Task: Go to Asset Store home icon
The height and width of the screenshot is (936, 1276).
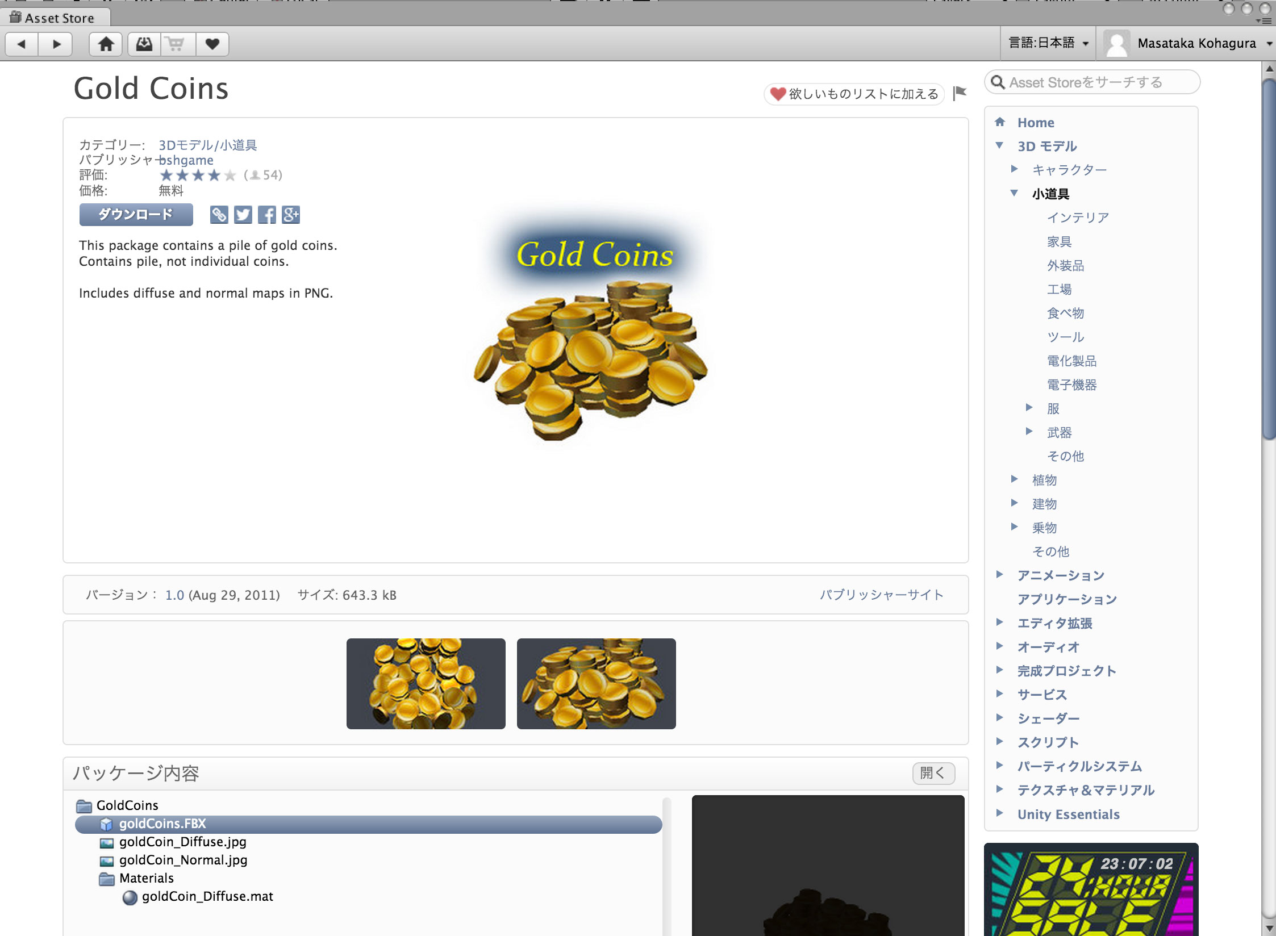Action: click(106, 44)
